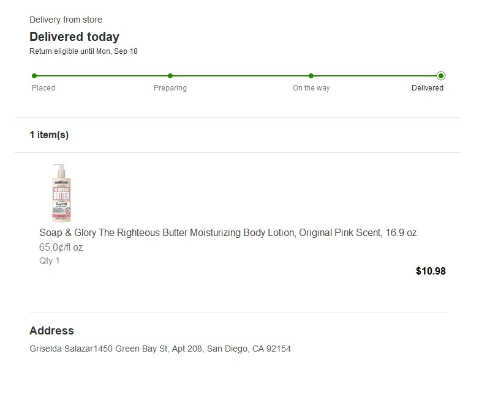The height and width of the screenshot is (395, 490).
Task: Click the $10.98 item price
Action: coord(431,271)
